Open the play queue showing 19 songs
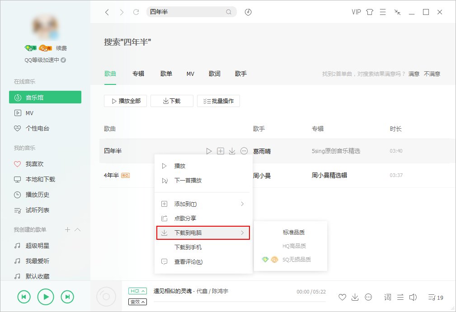The width and height of the screenshot is (456, 312). coord(433,297)
